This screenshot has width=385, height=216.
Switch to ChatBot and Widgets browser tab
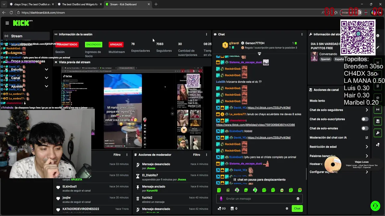coord(79,4)
